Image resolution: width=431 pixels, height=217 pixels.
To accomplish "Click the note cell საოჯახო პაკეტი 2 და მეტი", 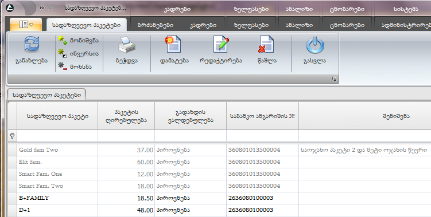I will (365, 150).
